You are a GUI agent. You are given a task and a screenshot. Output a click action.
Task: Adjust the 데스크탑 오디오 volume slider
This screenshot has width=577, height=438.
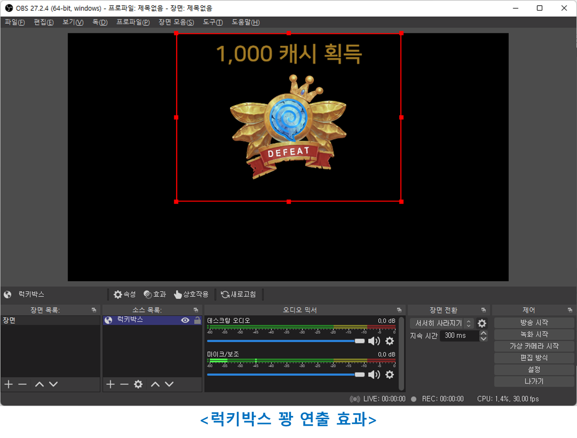[x=286, y=341]
